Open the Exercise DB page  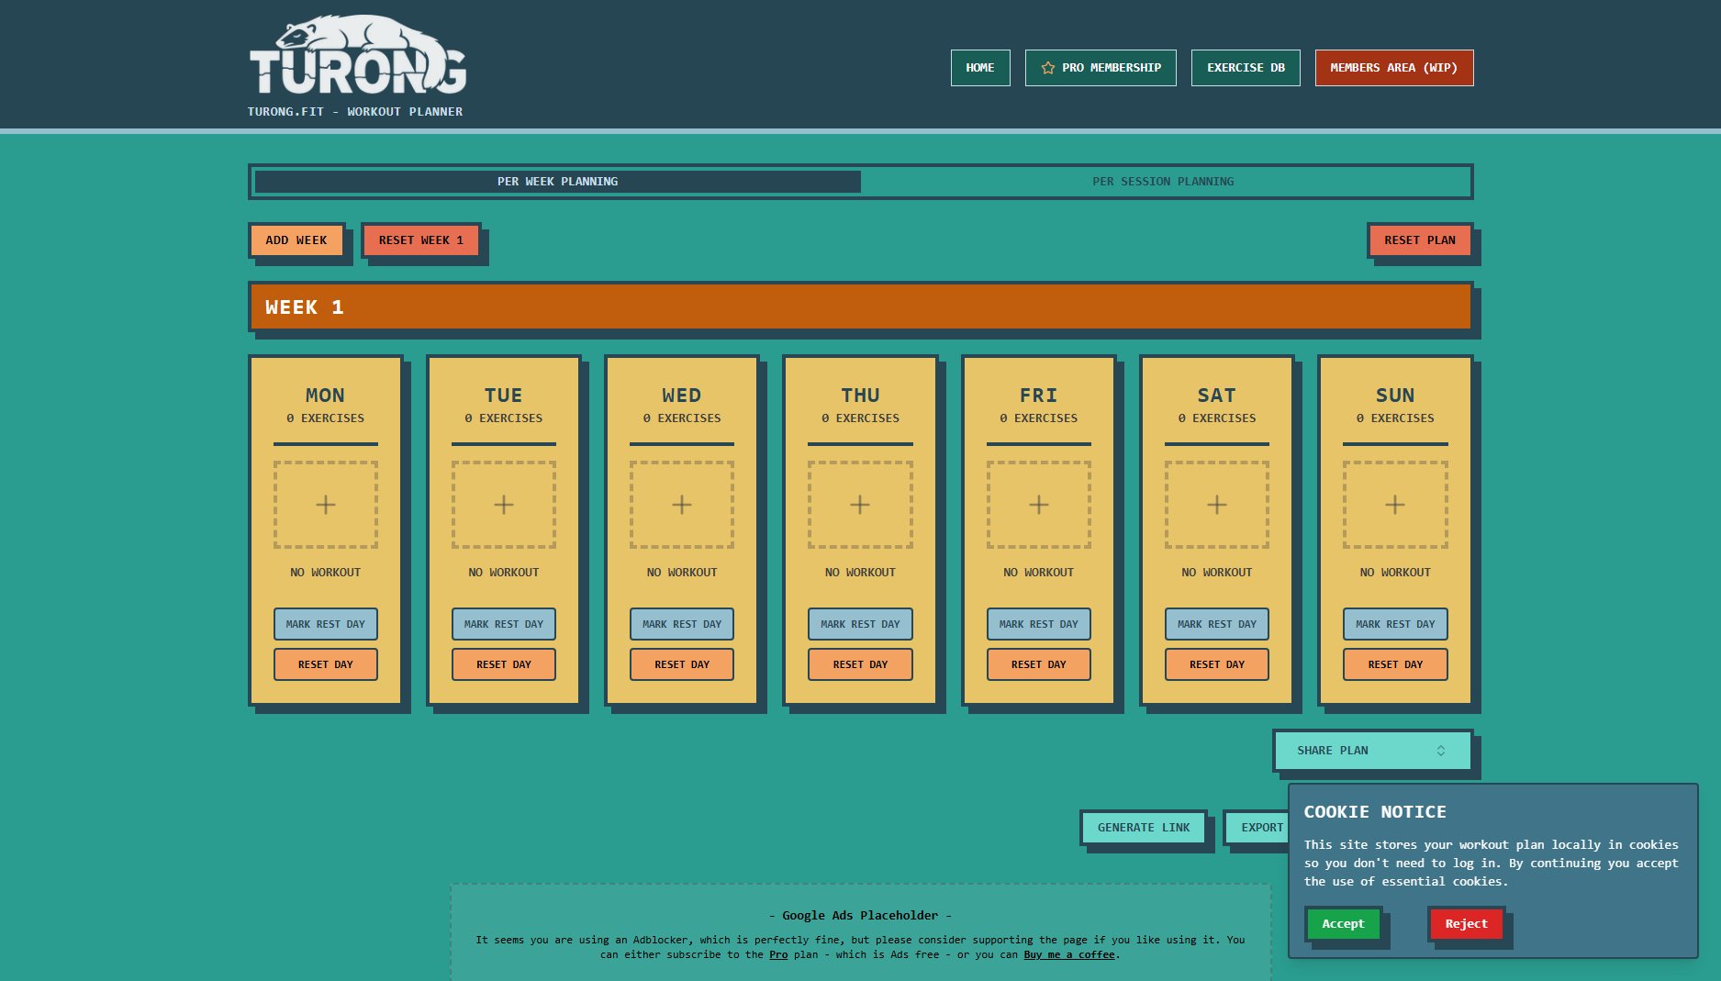tap(1246, 68)
